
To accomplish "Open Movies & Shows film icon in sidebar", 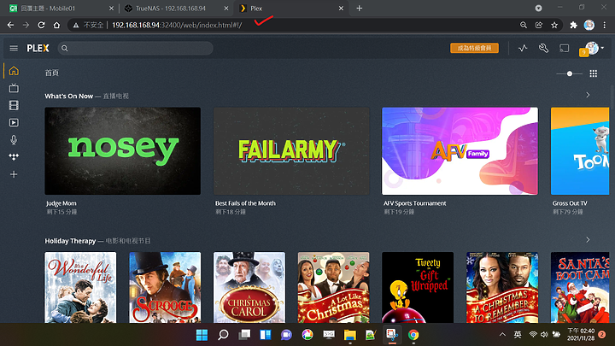I will 14,105.
